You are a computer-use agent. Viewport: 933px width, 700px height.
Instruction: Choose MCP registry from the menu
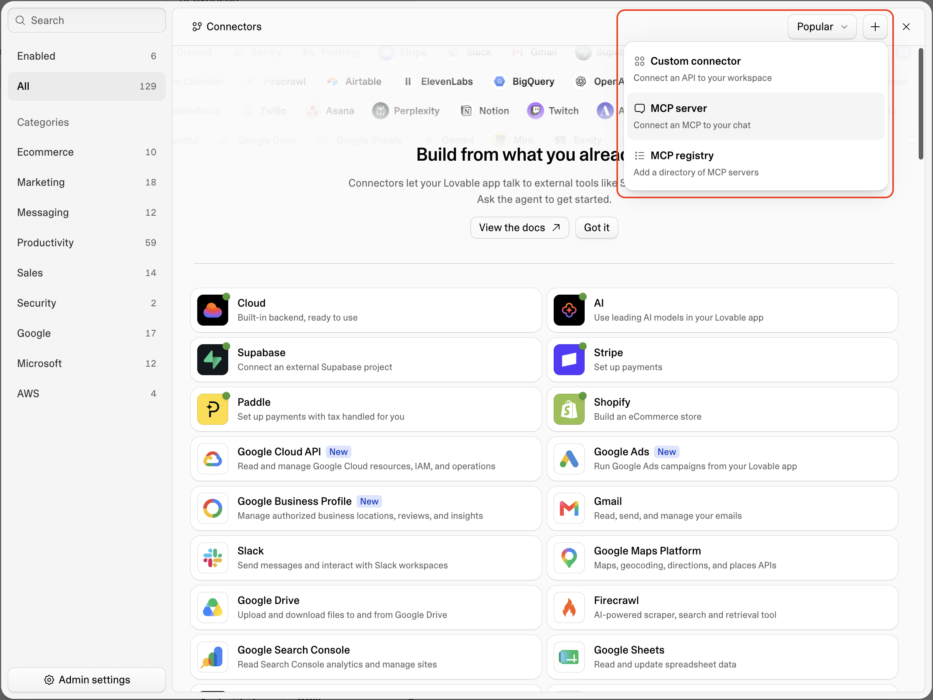click(756, 163)
